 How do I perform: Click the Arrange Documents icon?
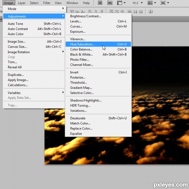[150, 3]
